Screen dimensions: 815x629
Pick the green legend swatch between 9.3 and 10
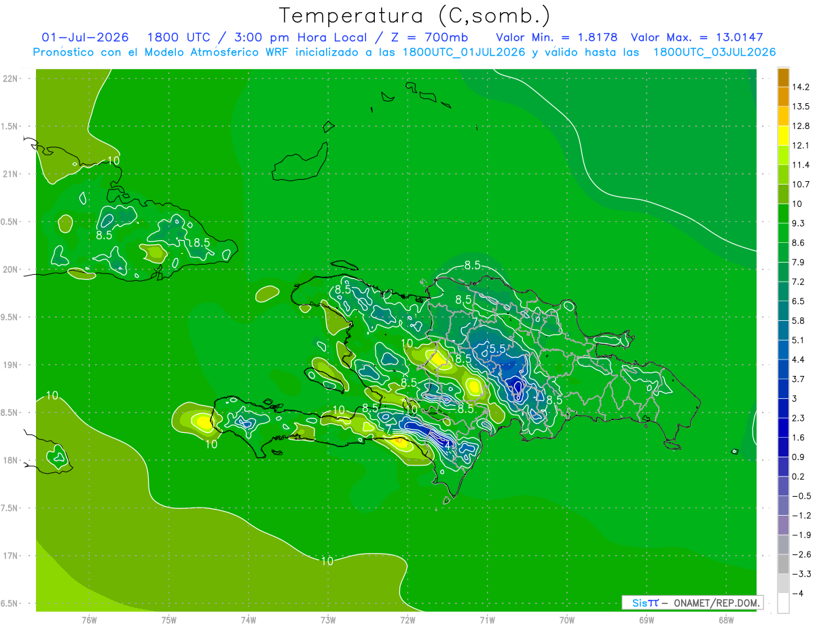pyautogui.click(x=783, y=213)
